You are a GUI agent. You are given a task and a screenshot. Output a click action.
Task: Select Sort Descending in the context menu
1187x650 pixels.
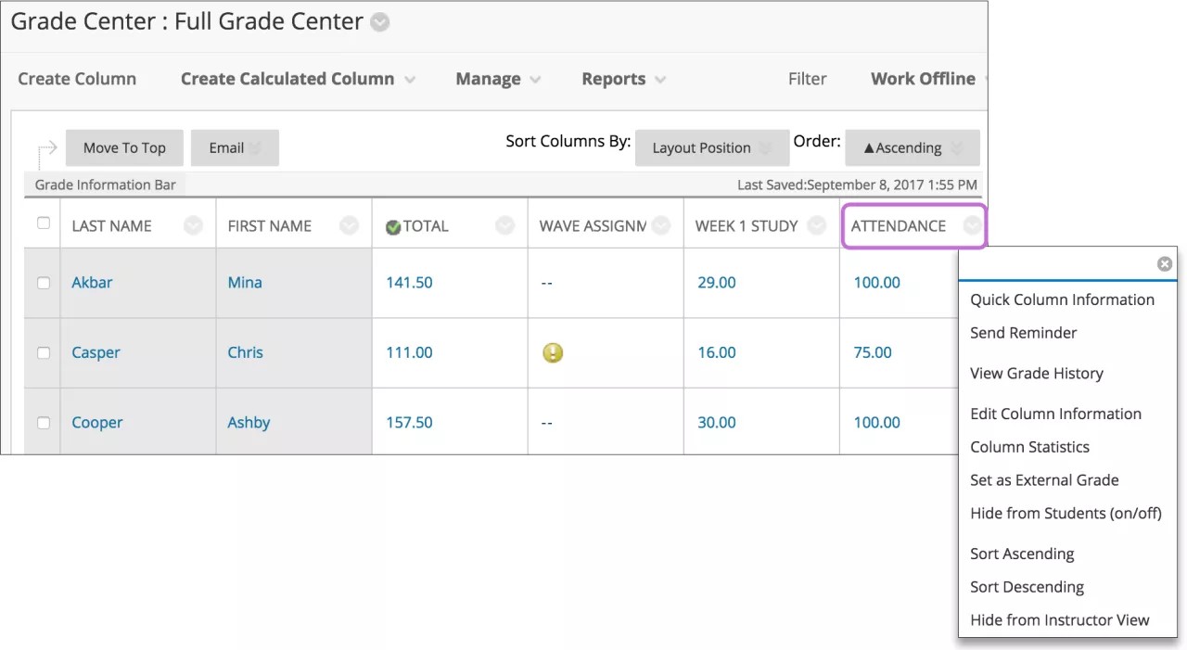pos(1027,586)
